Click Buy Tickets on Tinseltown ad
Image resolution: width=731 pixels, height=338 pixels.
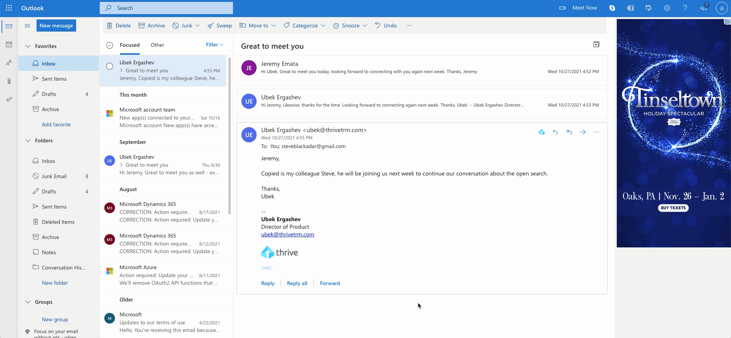pos(673,208)
